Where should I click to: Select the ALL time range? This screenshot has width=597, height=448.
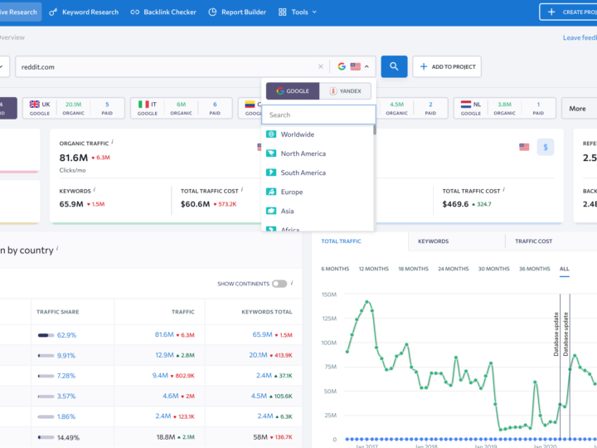pyautogui.click(x=565, y=269)
